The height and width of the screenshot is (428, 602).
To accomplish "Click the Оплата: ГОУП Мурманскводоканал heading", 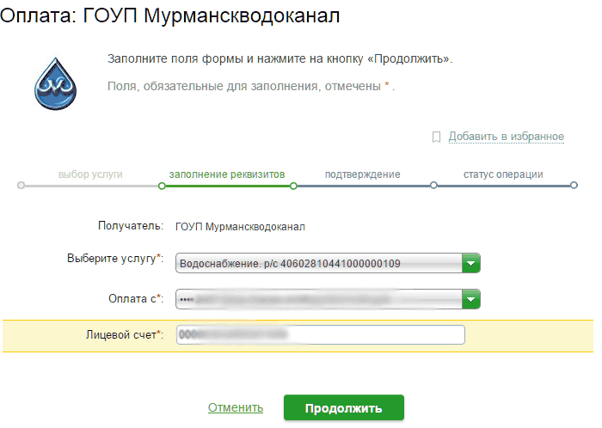I will (x=169, y=16).
